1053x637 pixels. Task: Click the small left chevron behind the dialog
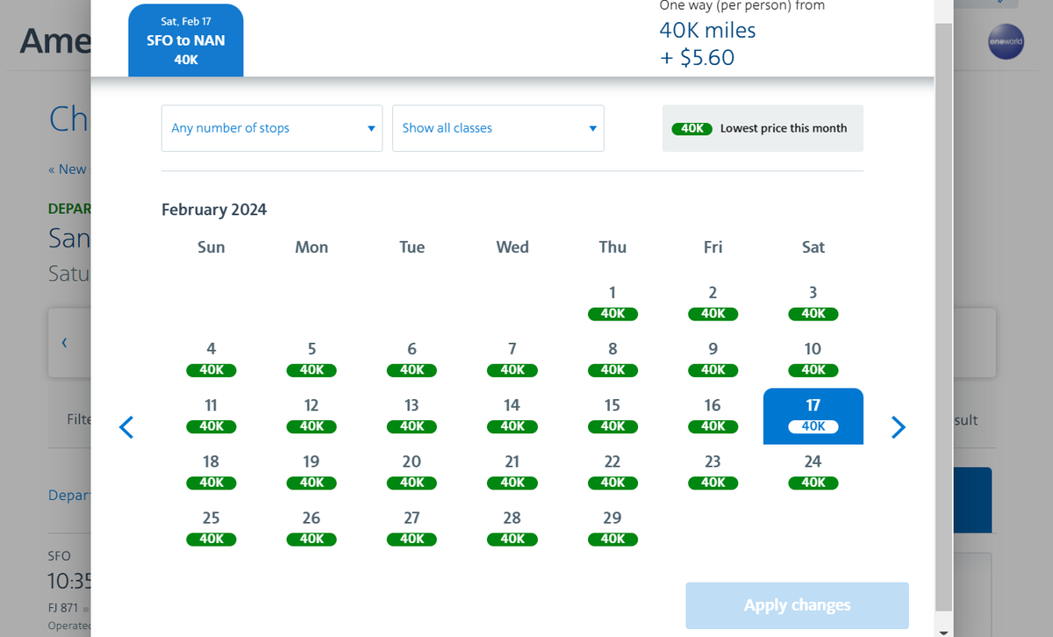pyautogui.click(x=64, y=342)
